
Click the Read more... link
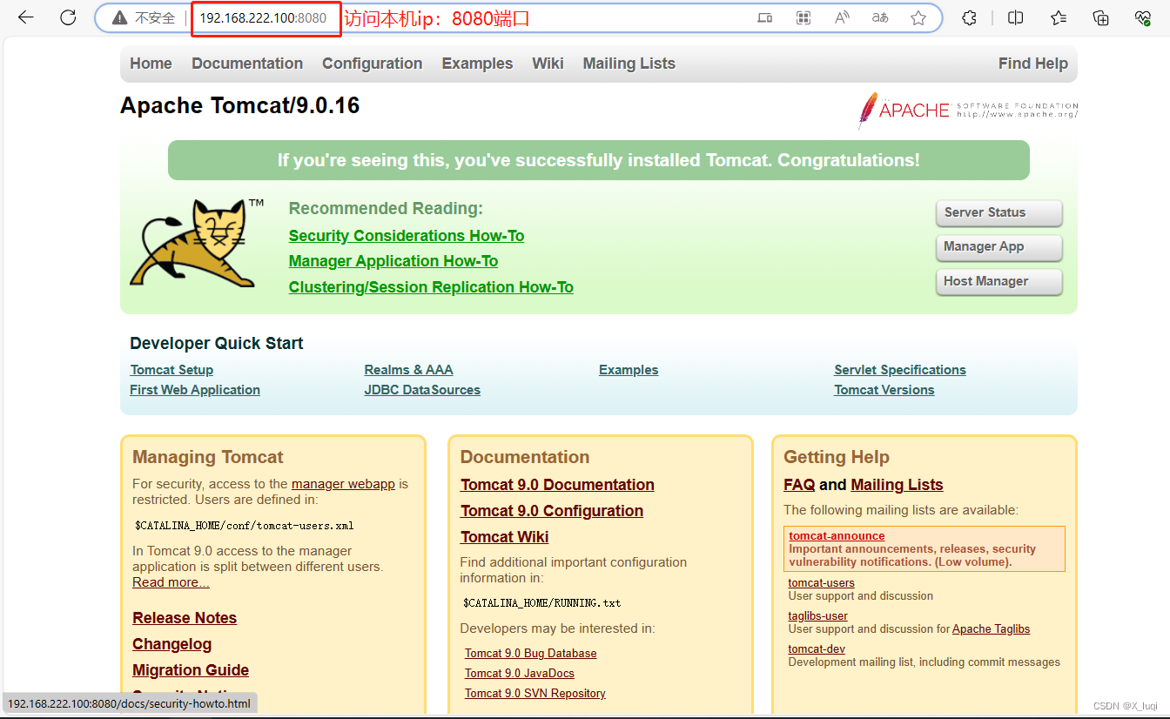[171, 582]
